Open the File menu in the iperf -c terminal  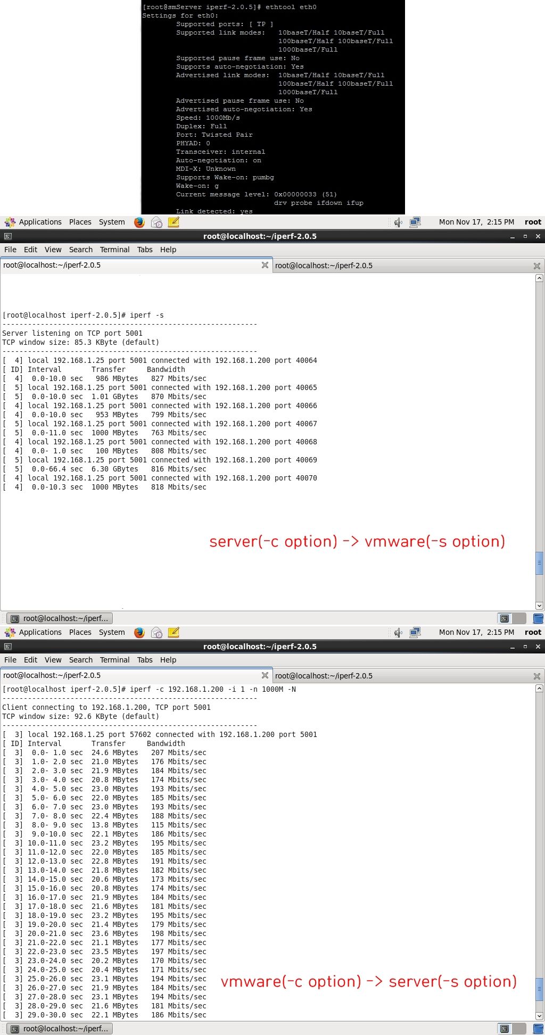(x=10, y=660)
